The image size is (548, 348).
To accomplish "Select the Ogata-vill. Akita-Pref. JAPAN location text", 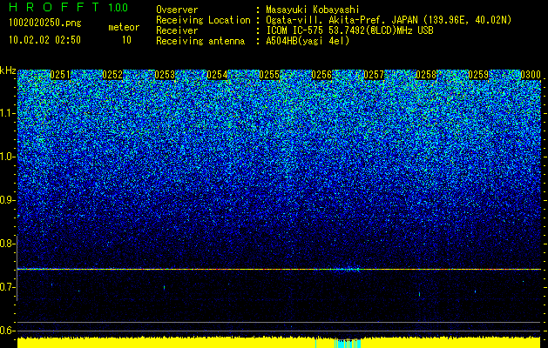I will pyautogui.click(x=389, y=20).
